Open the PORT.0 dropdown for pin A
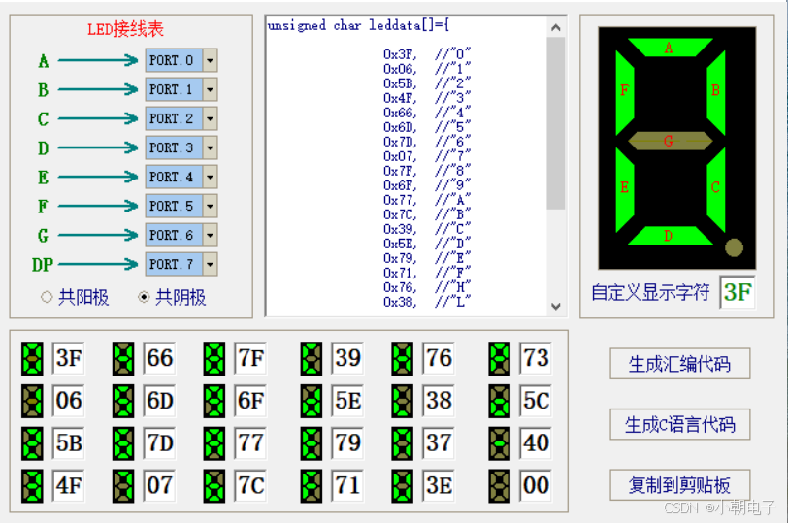The image size is (788, 523). click(x=210, y=60)
